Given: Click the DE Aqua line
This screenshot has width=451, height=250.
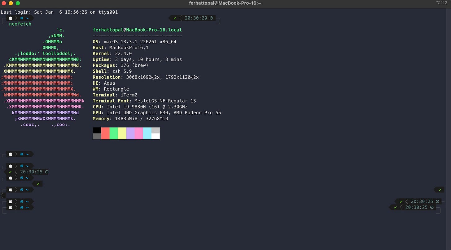Looking at the screenshot, I should tap(104, 83).
